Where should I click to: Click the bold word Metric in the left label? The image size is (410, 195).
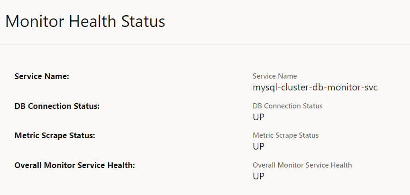click(x=27, y=135)
